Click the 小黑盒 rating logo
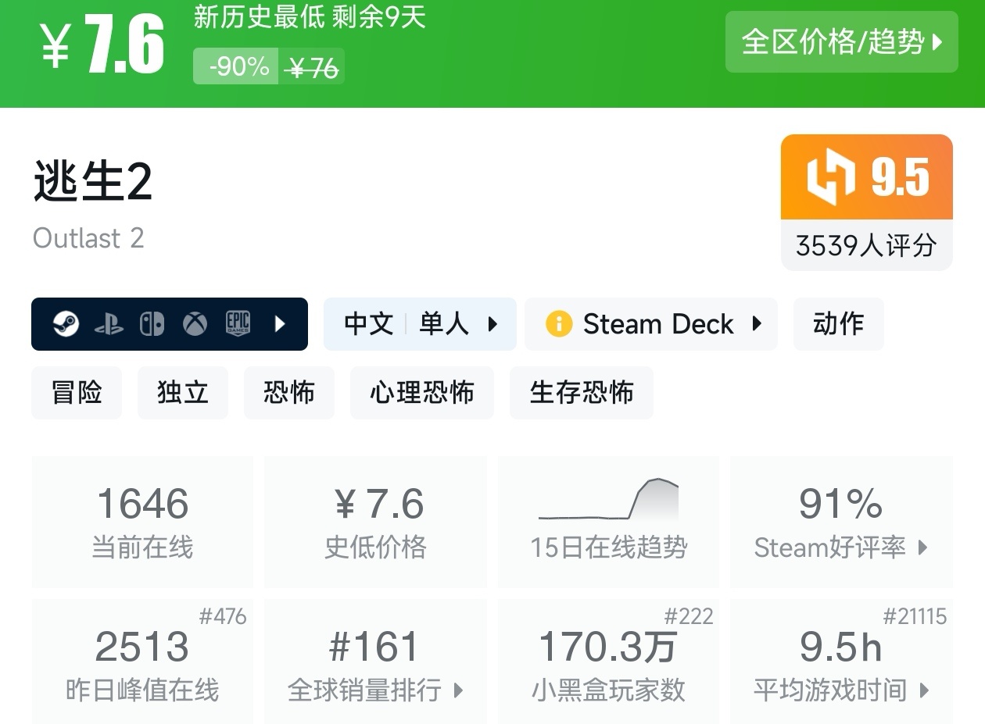Screen dimensions: 985x724 coord(831,178)
